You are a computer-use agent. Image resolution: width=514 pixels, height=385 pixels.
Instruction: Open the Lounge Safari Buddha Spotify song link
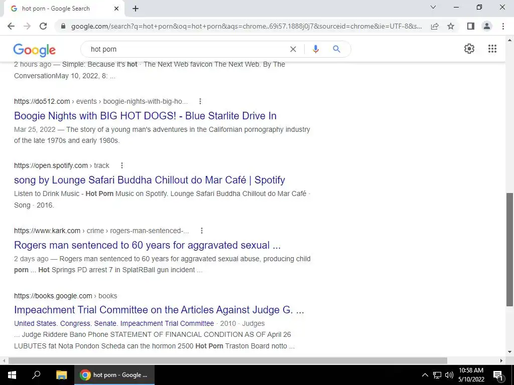[x=150, y=180]
